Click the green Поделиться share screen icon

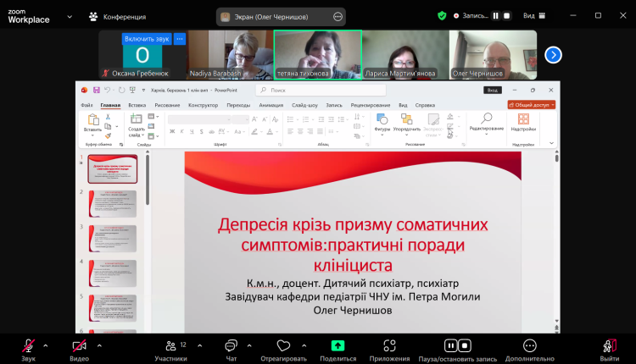(338, 346)
